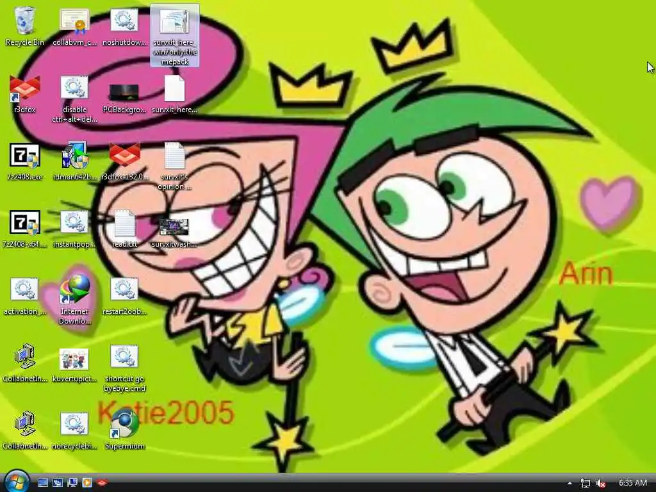Select the r3dfox shortcut icon

25,94
